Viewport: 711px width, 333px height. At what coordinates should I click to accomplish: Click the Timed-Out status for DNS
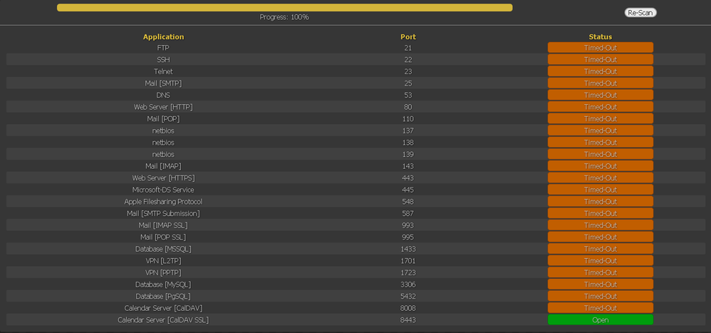[601, 96]
